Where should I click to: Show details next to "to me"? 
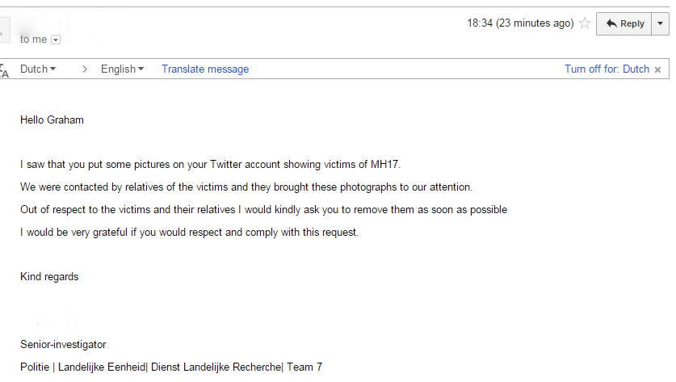[x=56, y=40]
